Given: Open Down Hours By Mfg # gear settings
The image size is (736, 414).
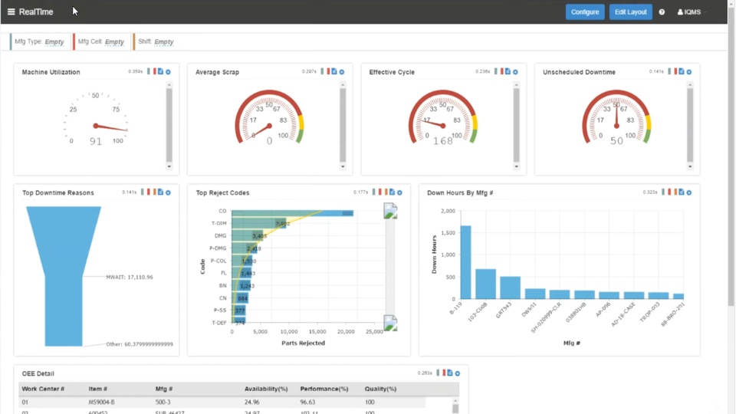Looking at the screenshot, I should click(x=689, y=192).
